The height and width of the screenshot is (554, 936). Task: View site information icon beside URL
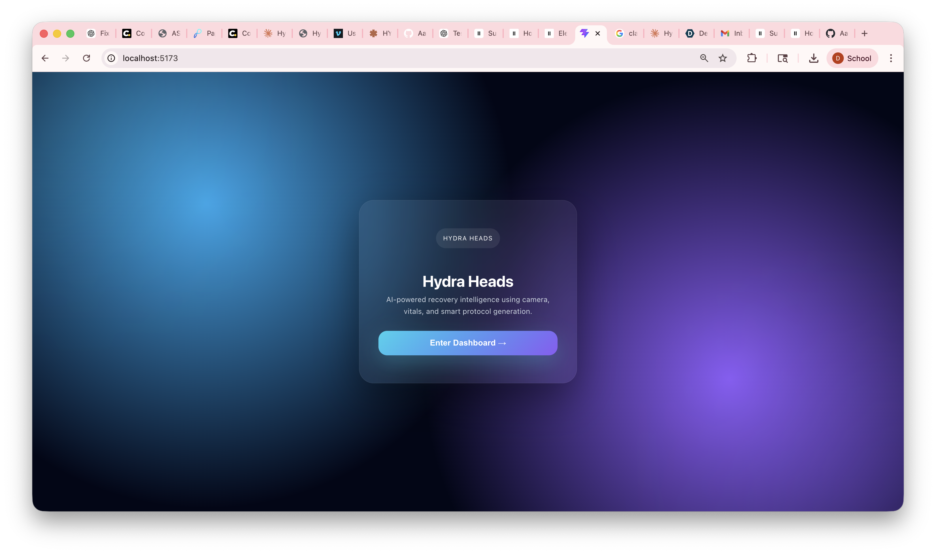pyautogui.click(x=111, y=58)
